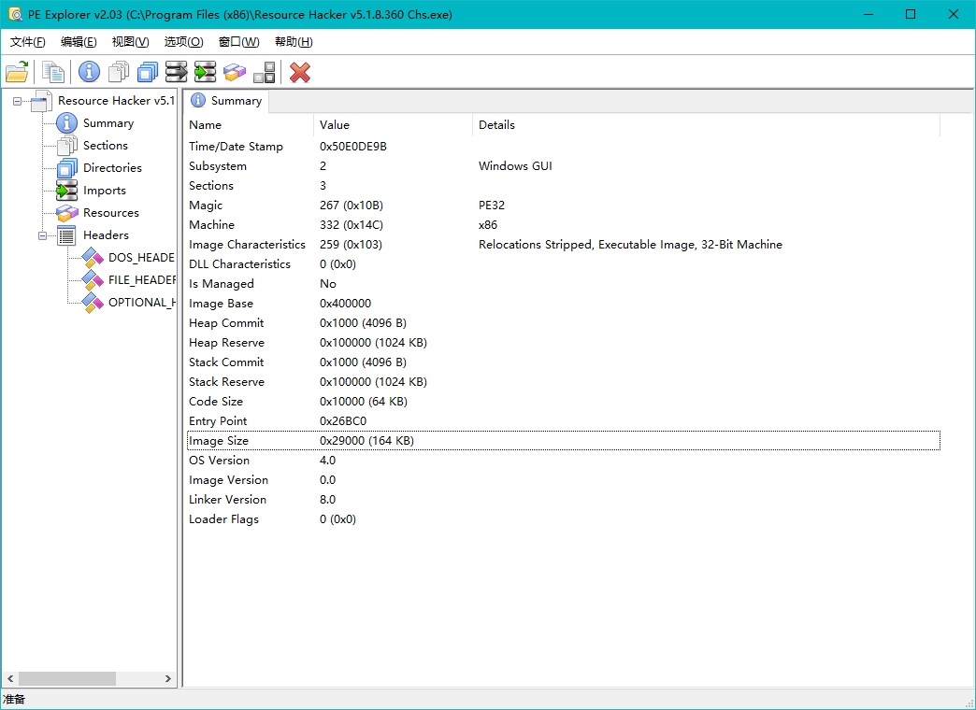The image size is (976, 710).
Task: Click the value 0x50E0DE9B
Action: (353, 147)
